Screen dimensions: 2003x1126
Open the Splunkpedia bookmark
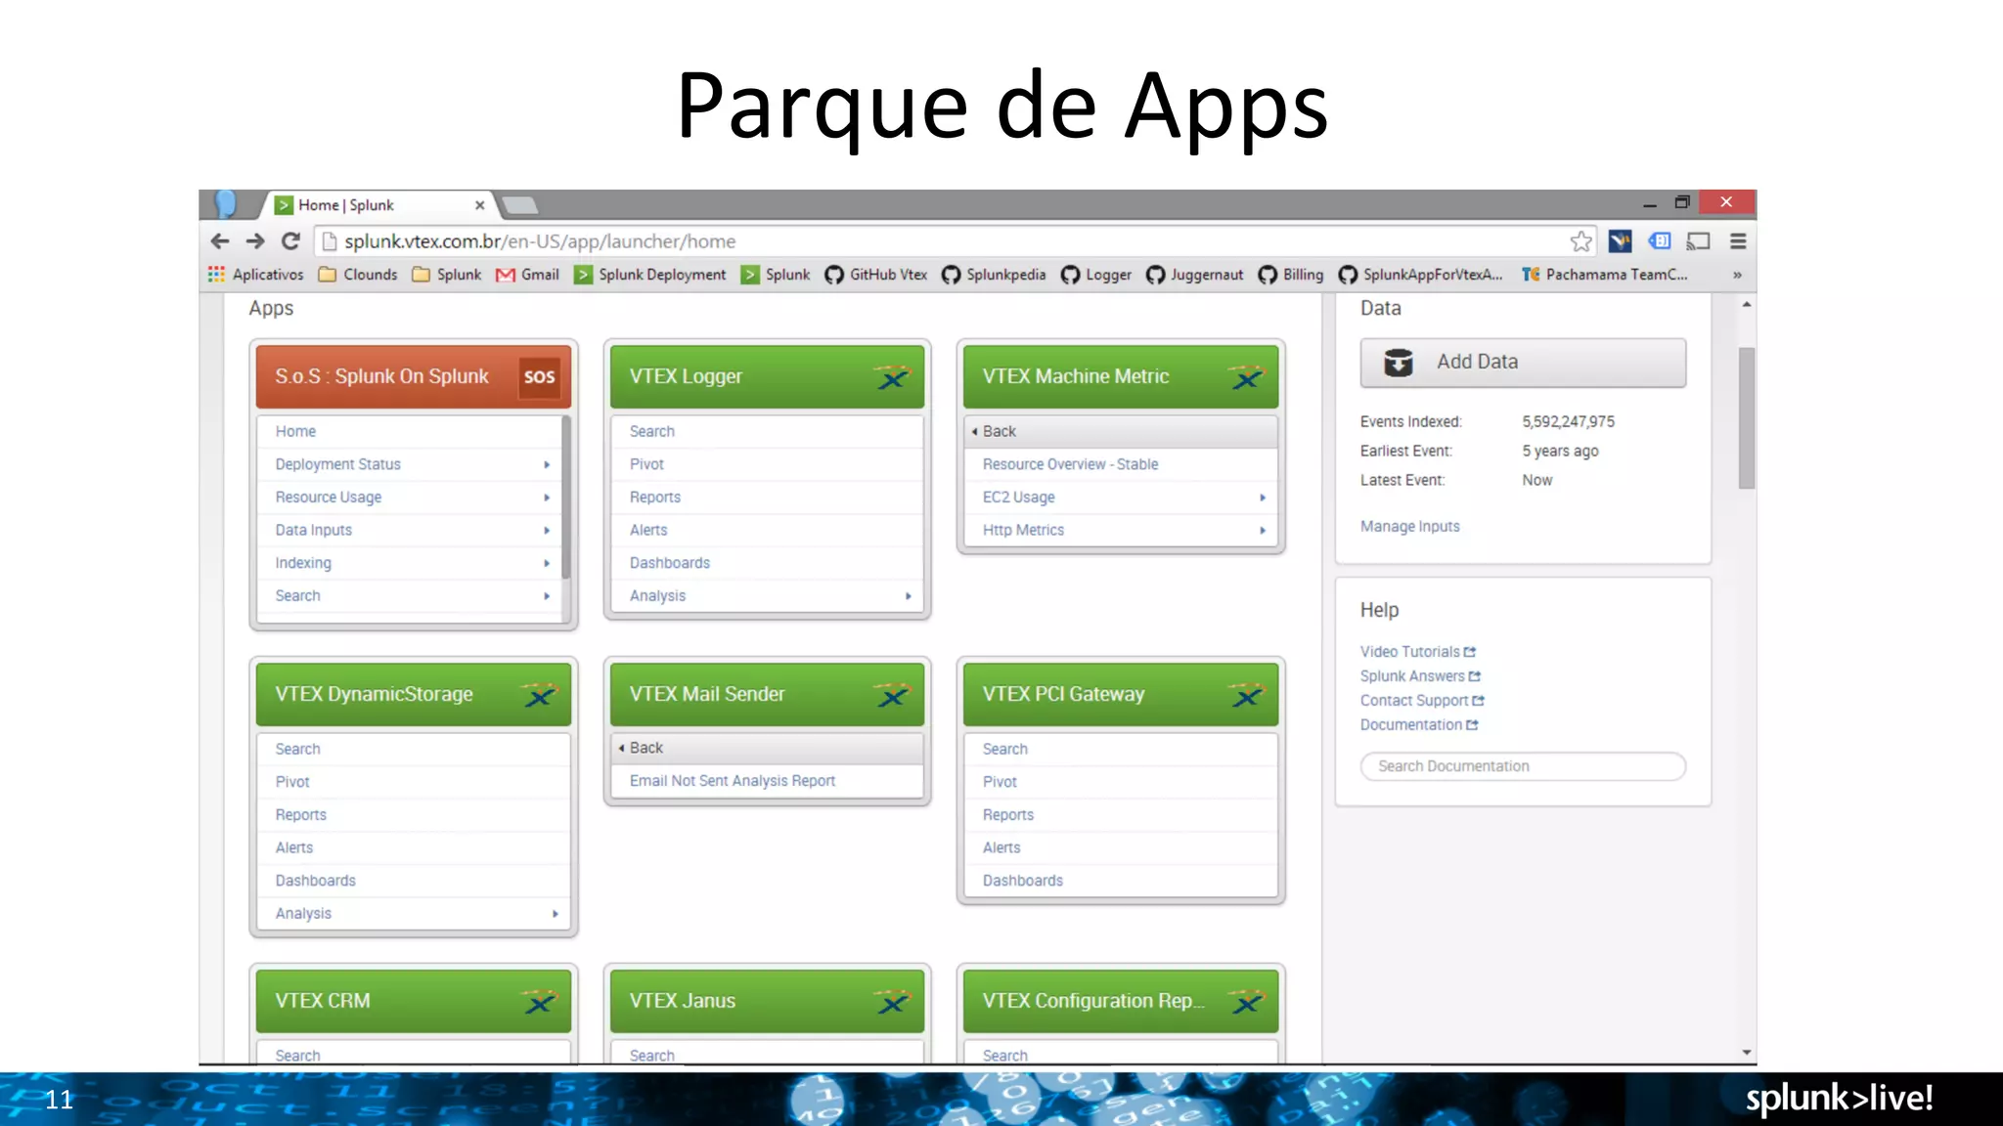coord(994,275)
